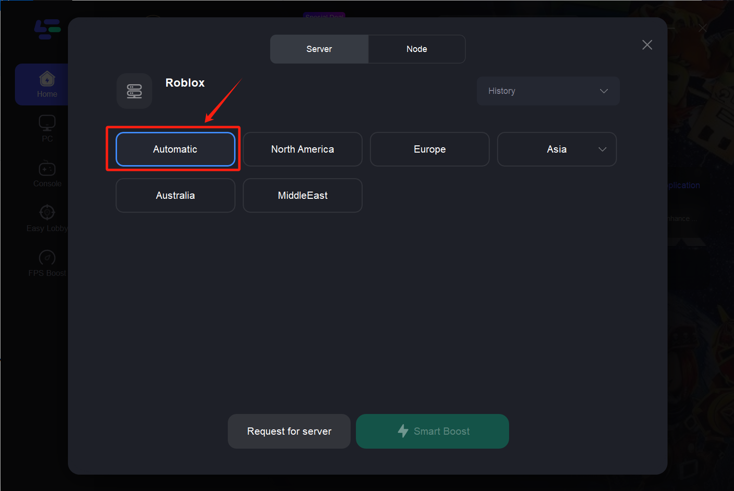This screenshot has width=734, height=491.
Task: Choose the Europe server region
Action: 429,149
